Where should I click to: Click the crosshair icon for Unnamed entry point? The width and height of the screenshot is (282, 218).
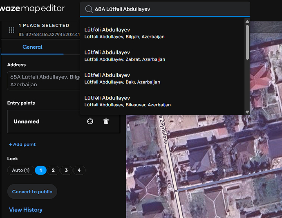[90, 121]
